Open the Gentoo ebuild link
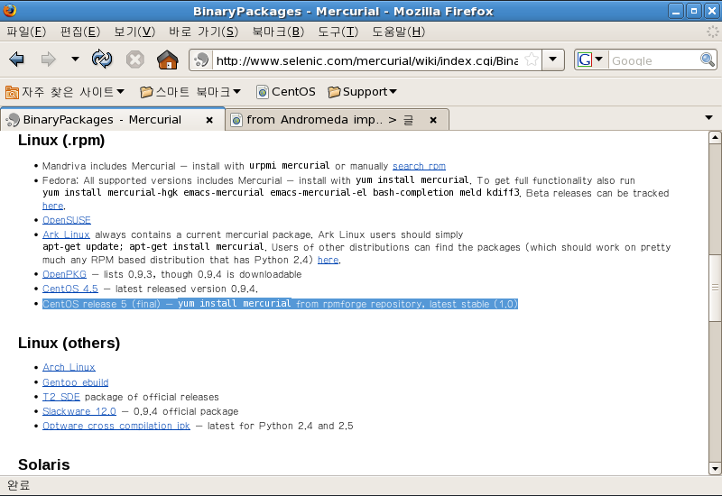Viewport: 722px width, 496px height. pyautogui.click(x=76, y=382)
